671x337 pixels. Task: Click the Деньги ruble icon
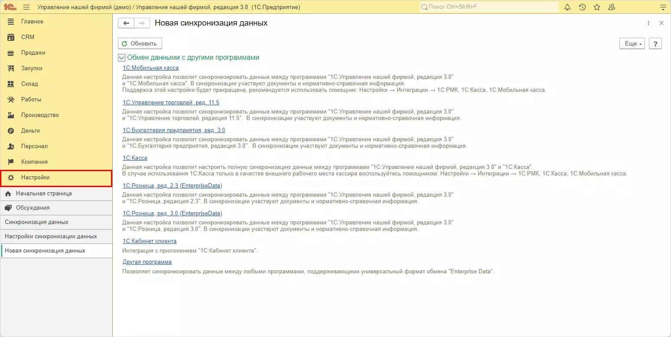coord(11,131)
